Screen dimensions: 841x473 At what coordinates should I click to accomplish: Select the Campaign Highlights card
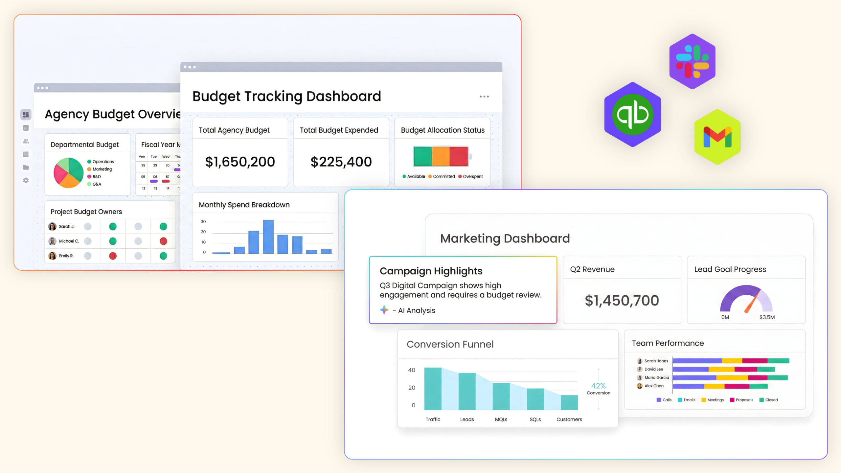coord(463,290)
